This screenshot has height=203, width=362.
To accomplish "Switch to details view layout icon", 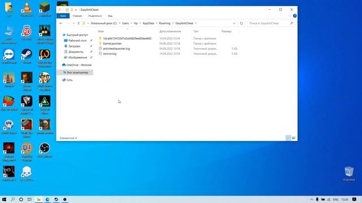I will pyautogui.click(x=288, y=138).
